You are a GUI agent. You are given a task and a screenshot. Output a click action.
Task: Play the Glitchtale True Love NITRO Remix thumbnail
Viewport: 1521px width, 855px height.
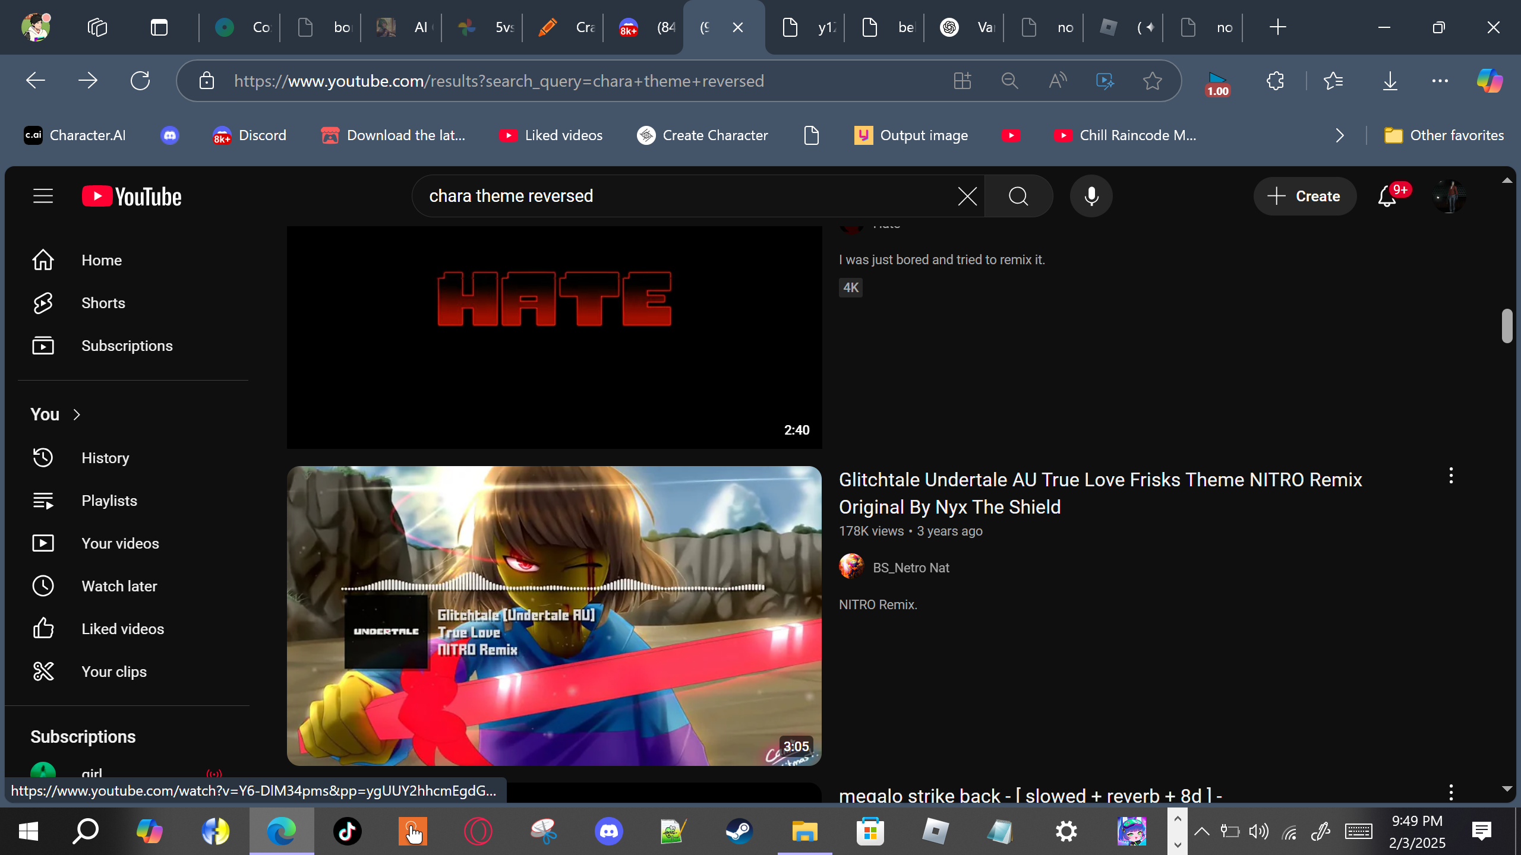point(554,616)
